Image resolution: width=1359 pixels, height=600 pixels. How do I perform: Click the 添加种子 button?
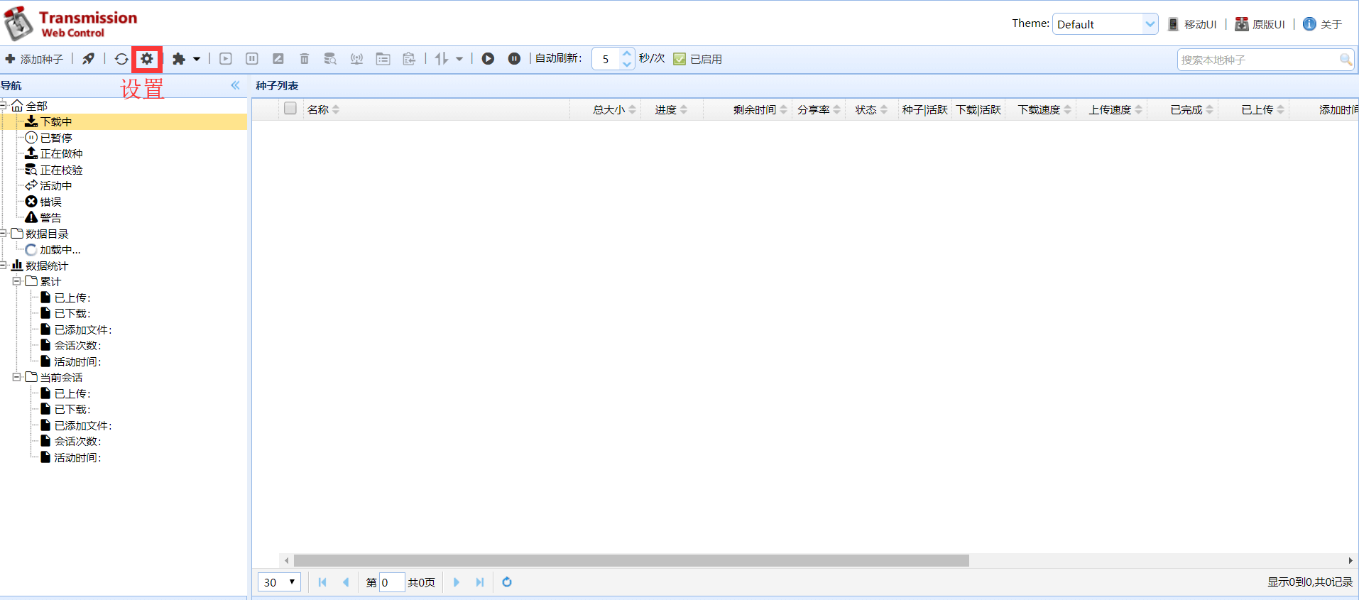[34, 59]
